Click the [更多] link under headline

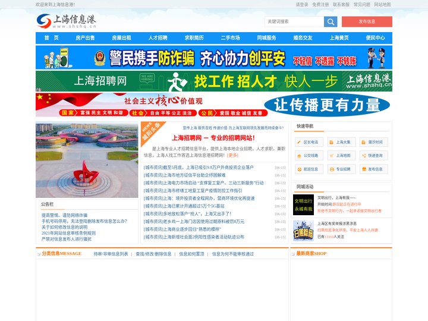point(232,155)
